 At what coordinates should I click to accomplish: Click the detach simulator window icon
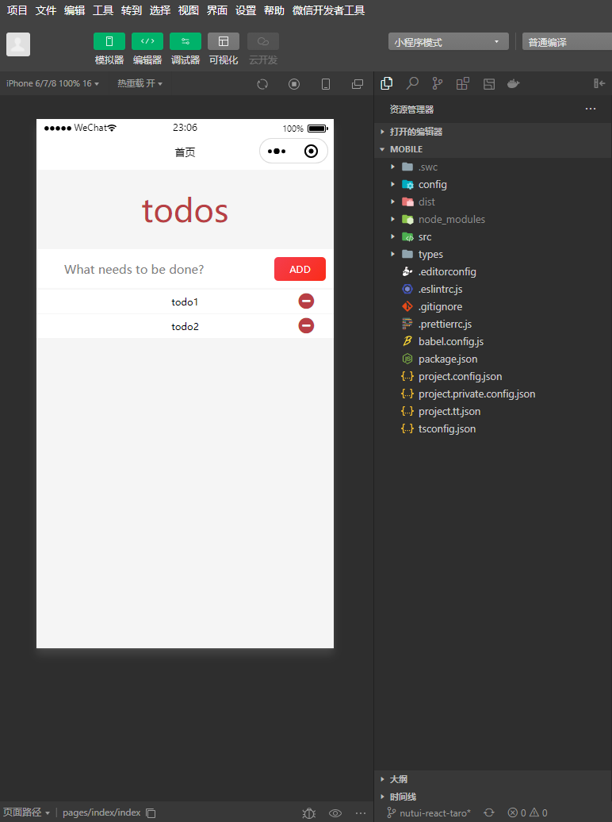pos(358,84)
